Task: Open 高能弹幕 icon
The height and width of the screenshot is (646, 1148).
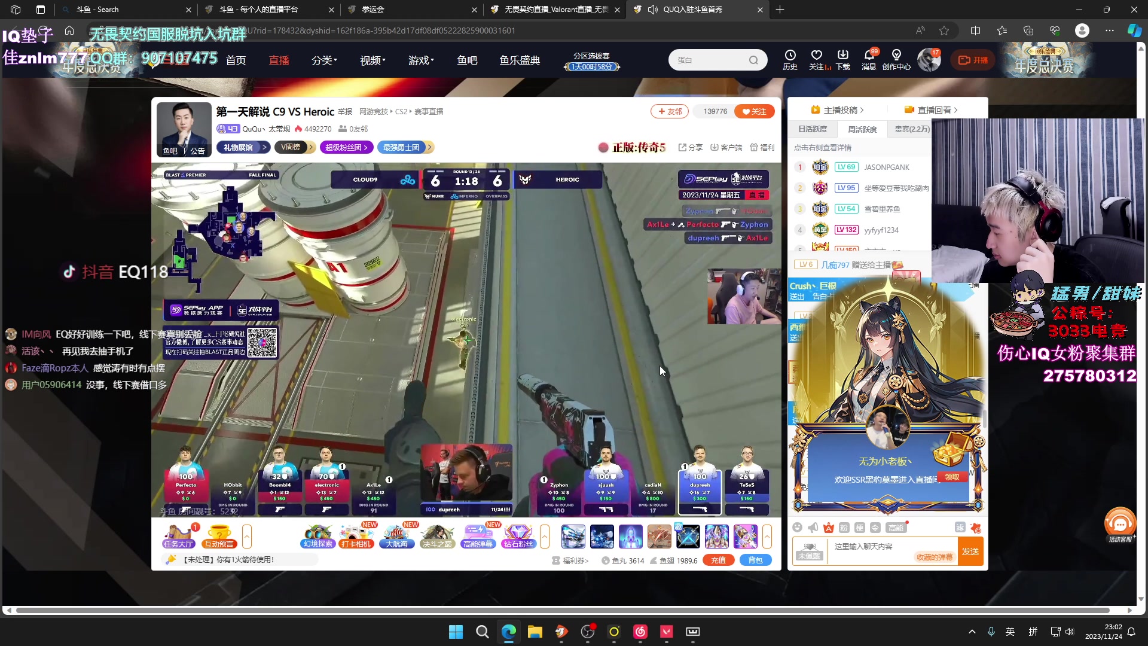Action: (x=478, y=536)
